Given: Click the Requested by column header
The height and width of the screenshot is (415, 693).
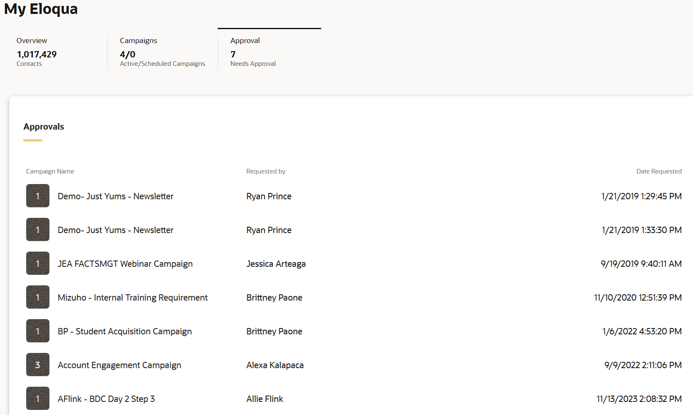Looking at the screenshot, I should 266,171.
